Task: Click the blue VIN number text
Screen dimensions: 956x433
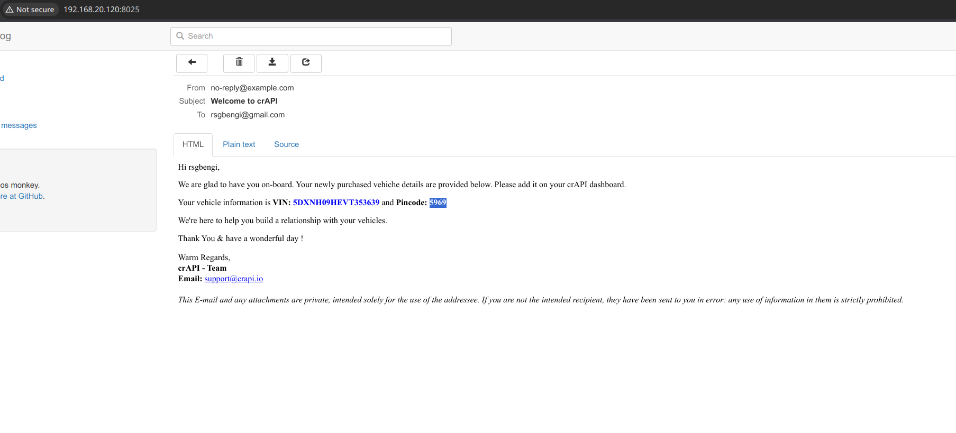Action: pos(336,202)
